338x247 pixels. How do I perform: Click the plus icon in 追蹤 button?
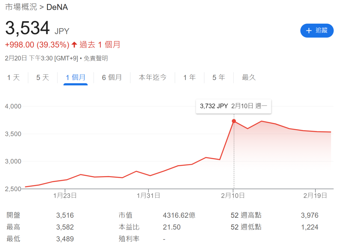pos(309,31)
